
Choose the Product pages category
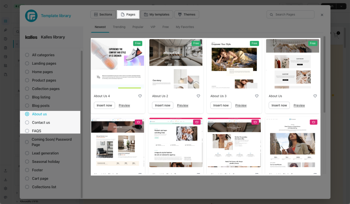click(27, 80)
